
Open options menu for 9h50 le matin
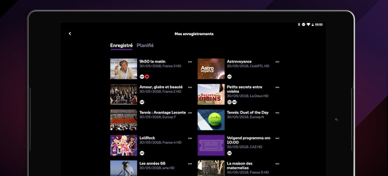(x=190, y=62)
